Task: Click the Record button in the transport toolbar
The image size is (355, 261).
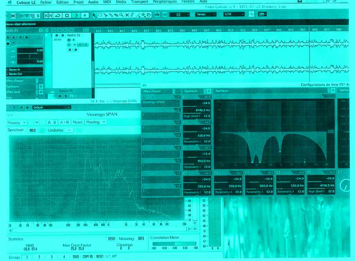Action: (85, 15)
